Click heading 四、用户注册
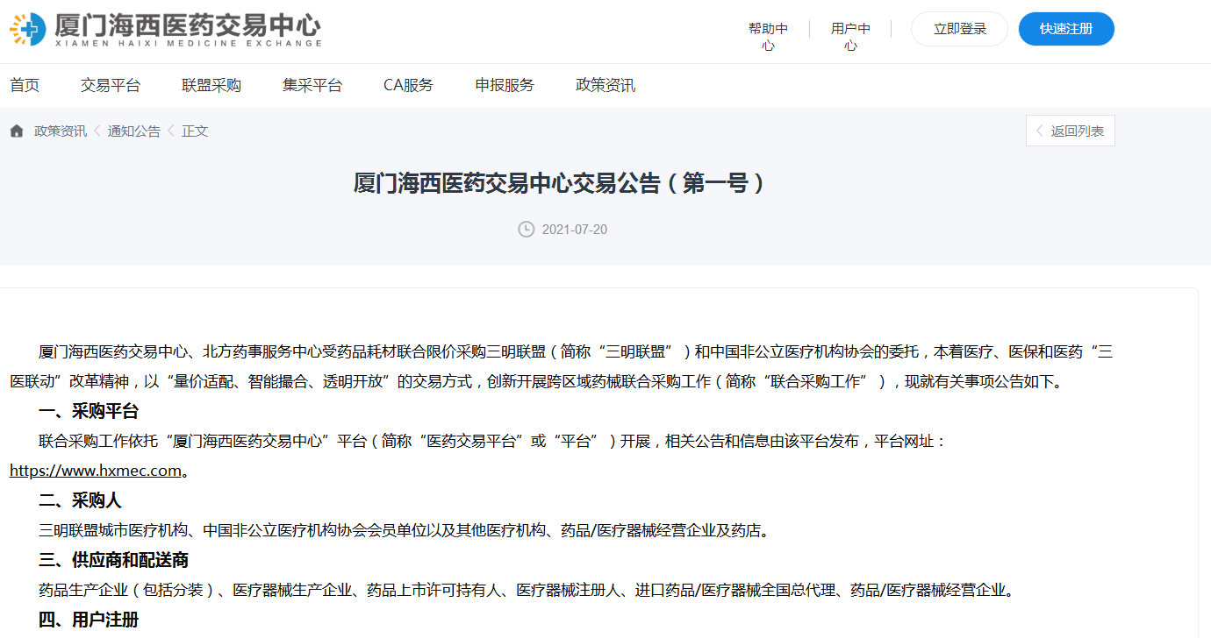The width and height of the screenshot is (1211, 638). 89,620
